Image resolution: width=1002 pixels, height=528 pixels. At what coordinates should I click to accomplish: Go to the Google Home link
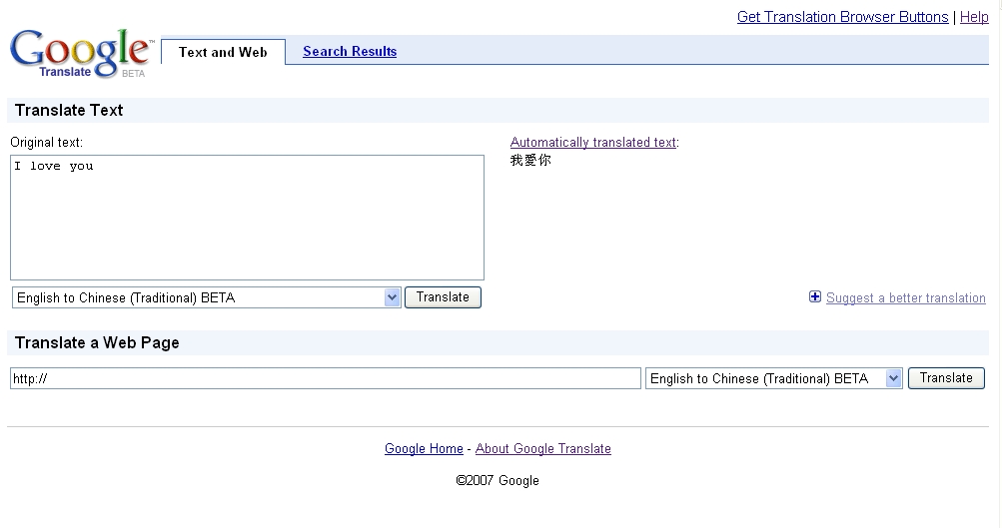point(424,449)
